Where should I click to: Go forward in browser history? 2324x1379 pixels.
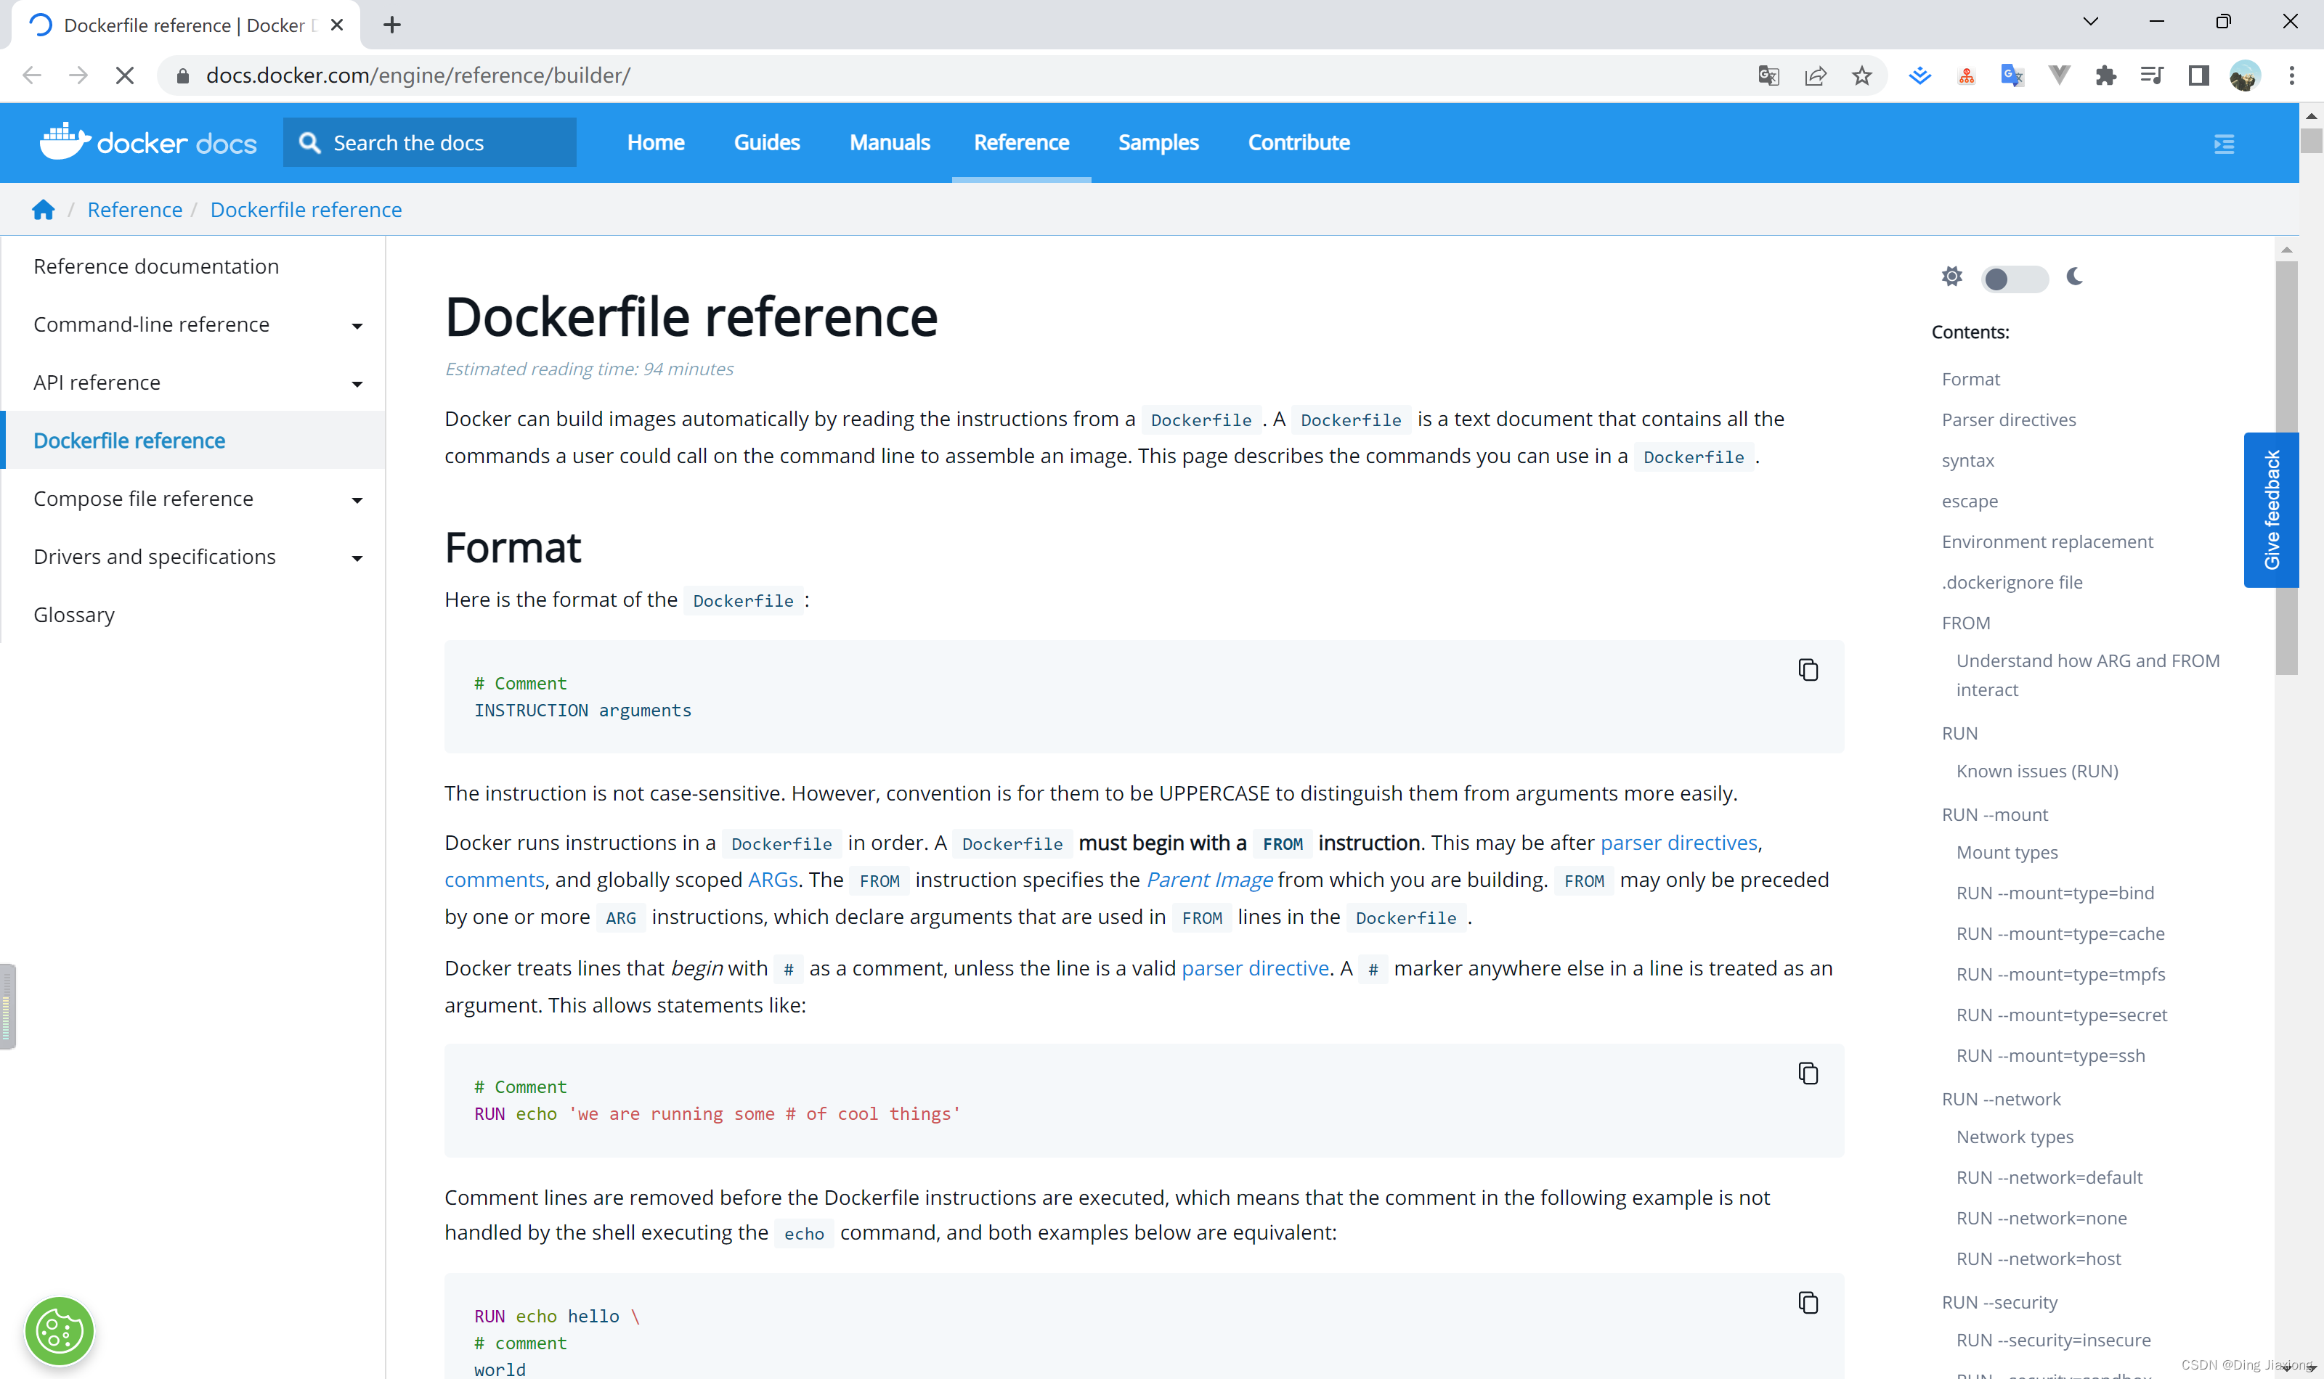click(x=78, y=75)
